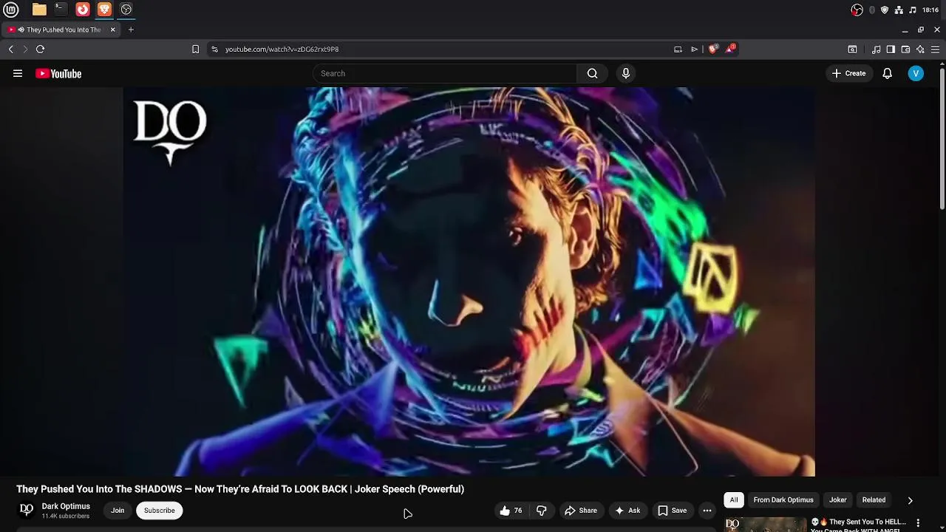Open a new browser tab
The image size is (946, 532).
coord(131,30)
